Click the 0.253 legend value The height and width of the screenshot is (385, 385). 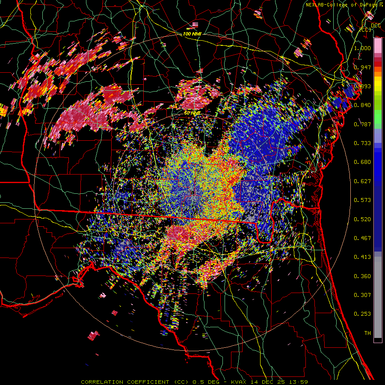[x=362, y=314]
